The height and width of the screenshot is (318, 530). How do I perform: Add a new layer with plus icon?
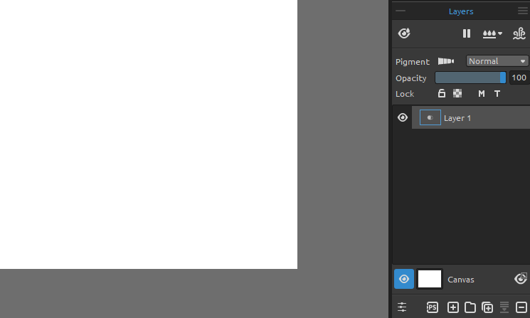pyautogui.click(x=453, y=307)
